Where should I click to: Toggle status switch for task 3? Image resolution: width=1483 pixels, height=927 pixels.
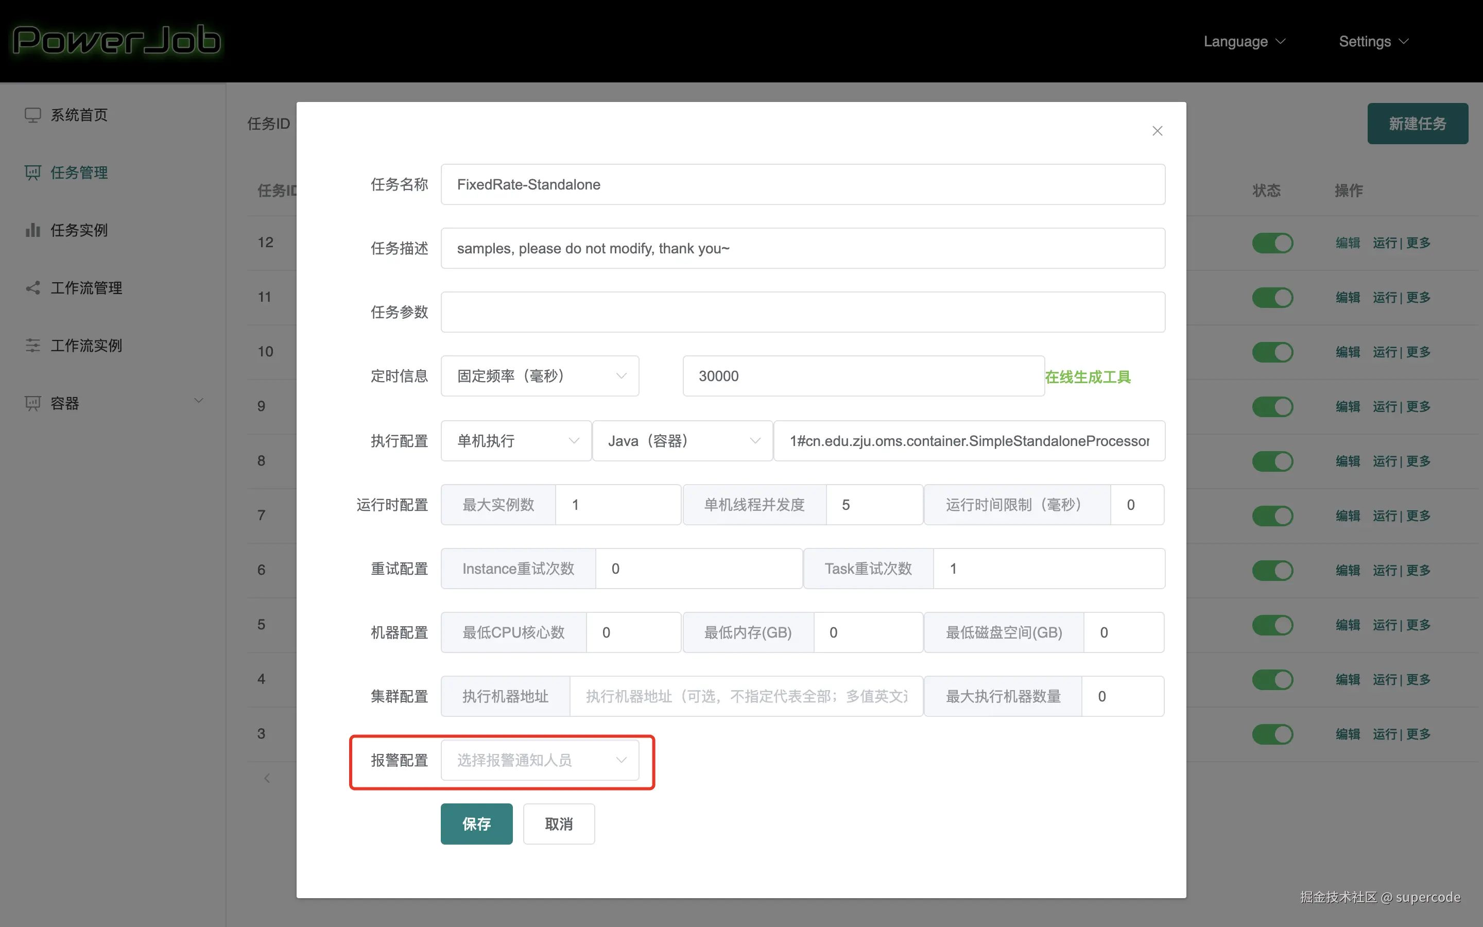1272,734
